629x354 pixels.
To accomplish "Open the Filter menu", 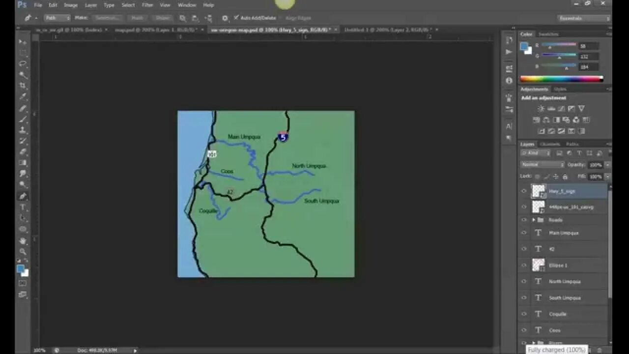I will [x=147, y=5].
